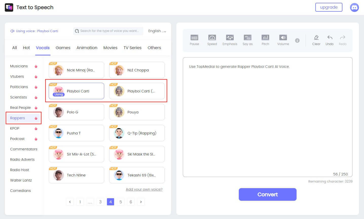Open the Volume control icon

(x=283, y=37)
